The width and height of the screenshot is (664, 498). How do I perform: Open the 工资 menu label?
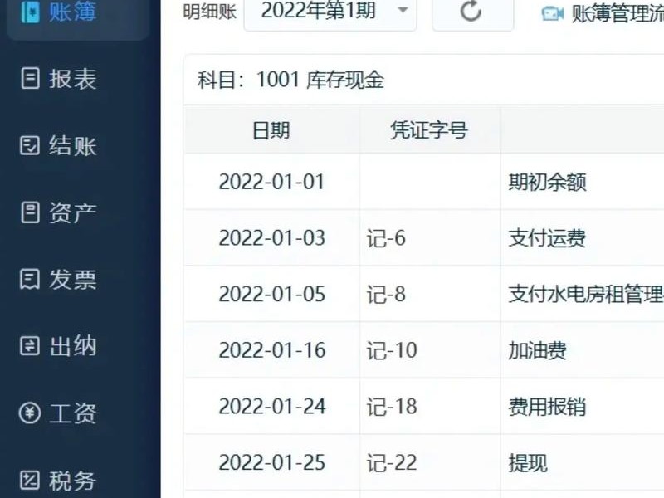[x=72, y=413]
